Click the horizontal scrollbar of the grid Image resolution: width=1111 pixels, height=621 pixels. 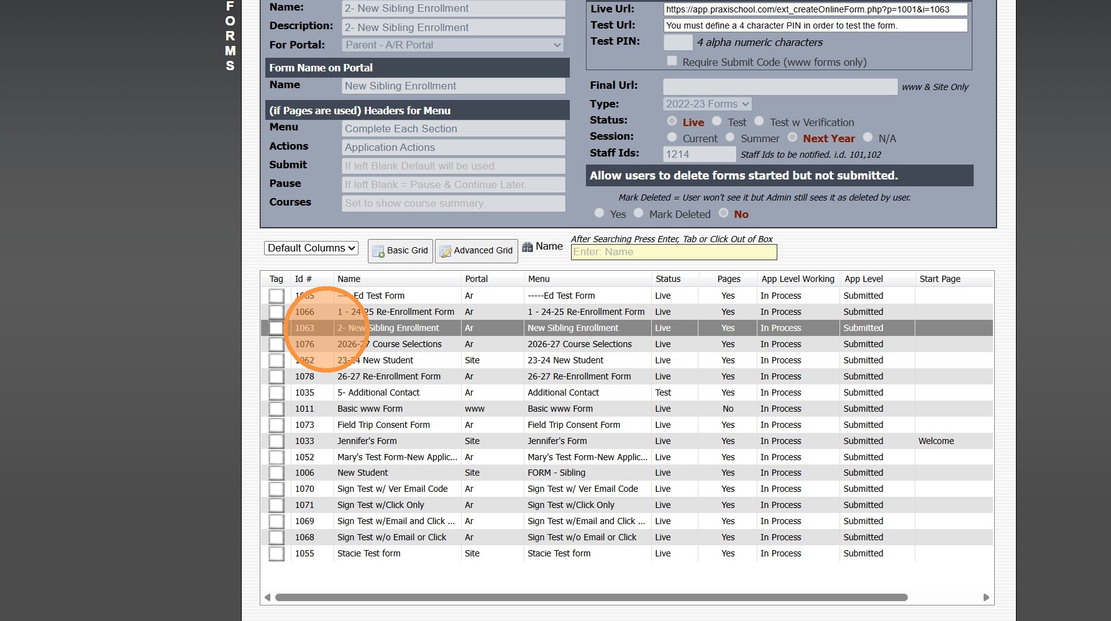tap(590, 597)
